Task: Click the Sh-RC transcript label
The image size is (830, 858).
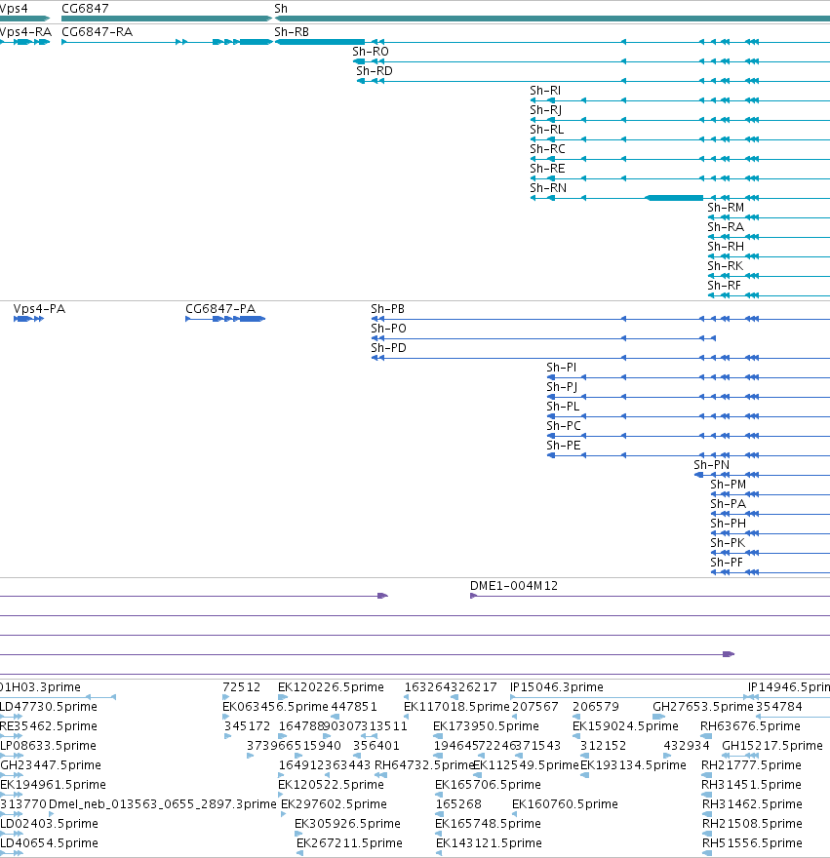Action: point(547,149)
